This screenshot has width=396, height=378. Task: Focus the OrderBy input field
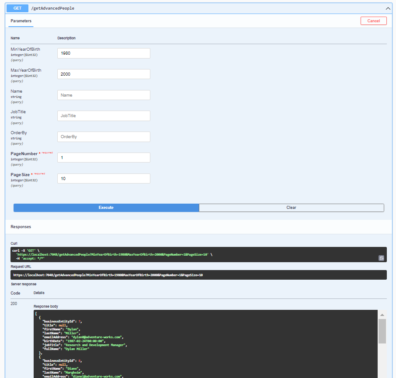point(104,137)
